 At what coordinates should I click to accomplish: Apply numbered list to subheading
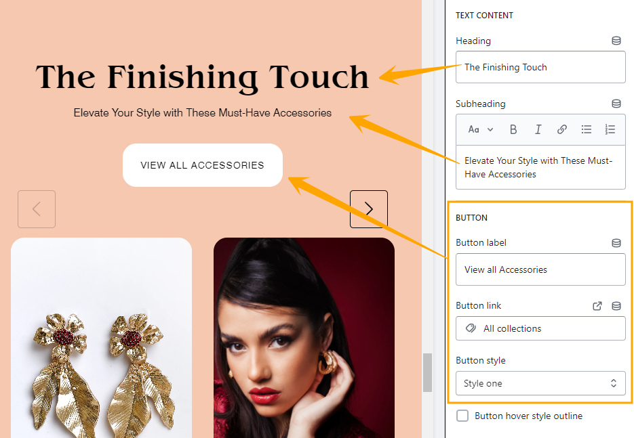(610, 129)
